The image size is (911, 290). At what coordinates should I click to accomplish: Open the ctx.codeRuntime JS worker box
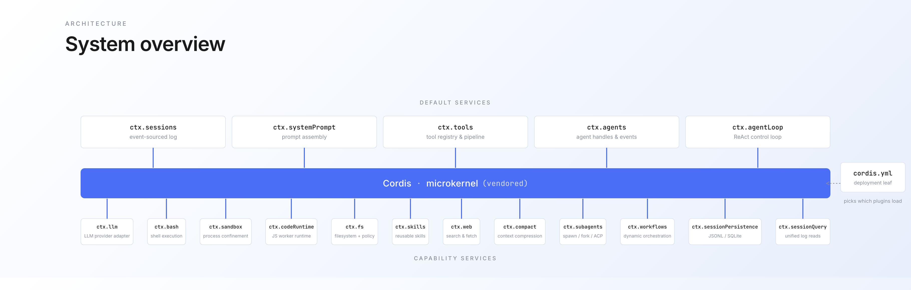pyautogui.click(x=291, y=231)
